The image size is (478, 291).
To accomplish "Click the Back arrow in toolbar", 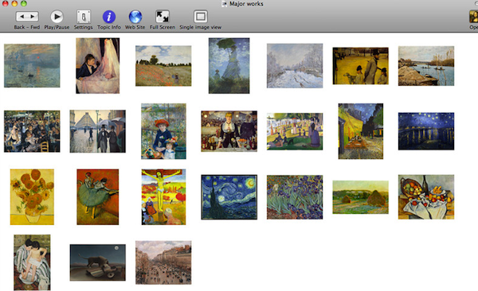I will pos(22,17).
